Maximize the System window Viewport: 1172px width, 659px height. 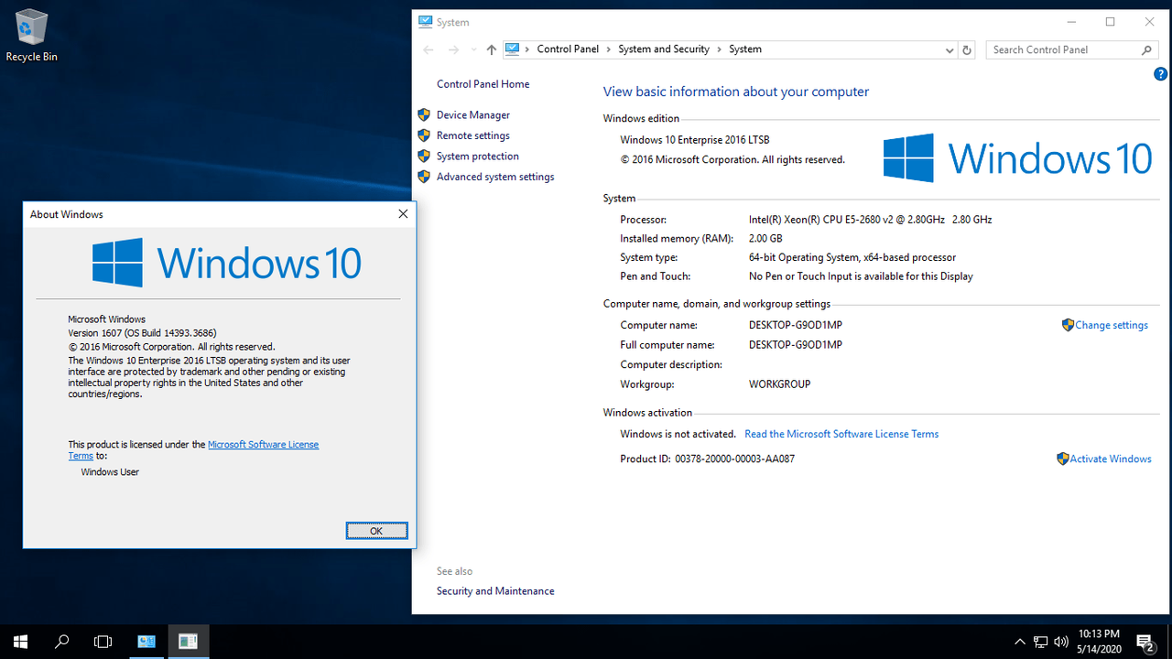(1110, 22)
